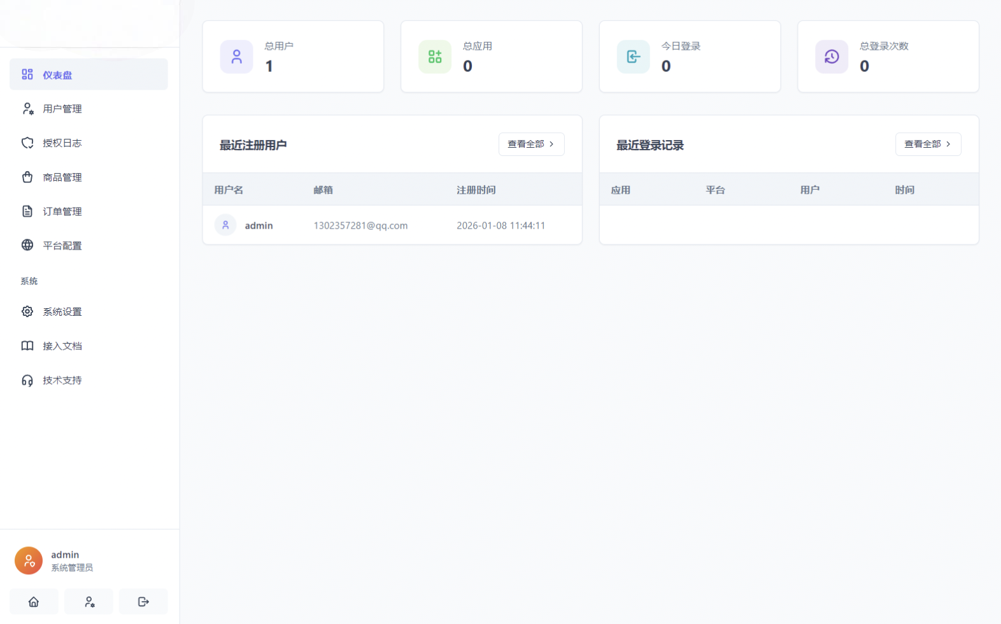Click the 注册时间 column header
The width and height of the screenshot is (1001, 624).
pyautogui.click(x=476, y=190)
